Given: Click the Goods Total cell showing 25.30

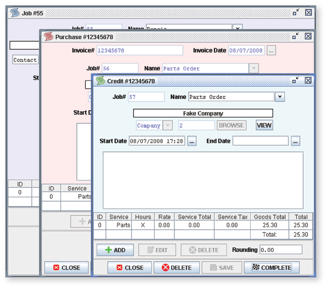Looking at the screenshot, I should click(x=270, y=226).
